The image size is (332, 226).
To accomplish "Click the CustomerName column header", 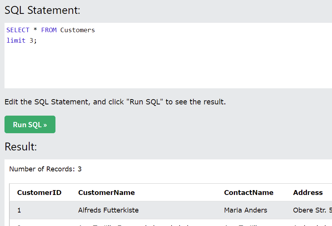I will point(106,193).
